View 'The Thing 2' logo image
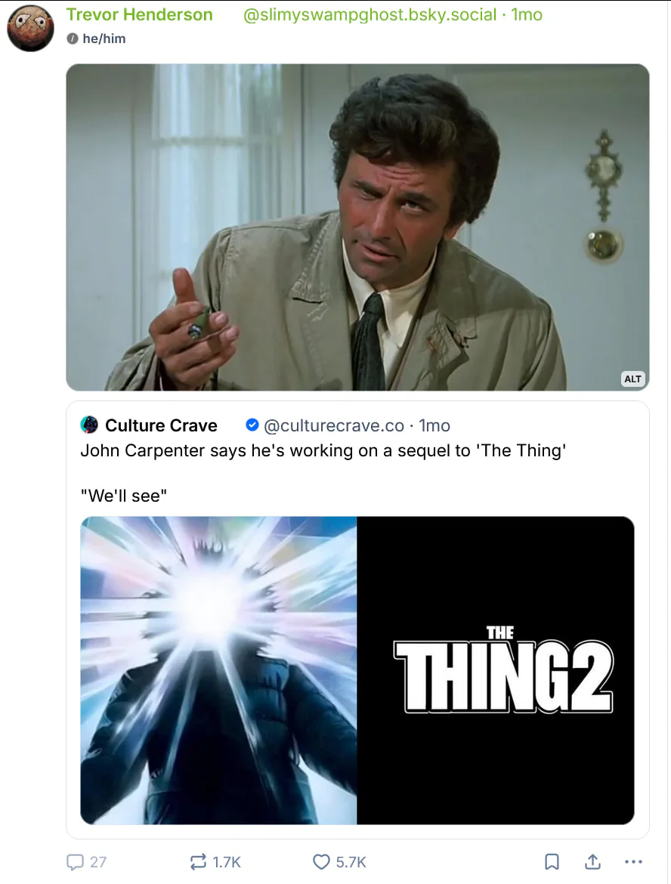Image resolution: width=671 pixels, height=884 pixels. [x=496, y=670]
